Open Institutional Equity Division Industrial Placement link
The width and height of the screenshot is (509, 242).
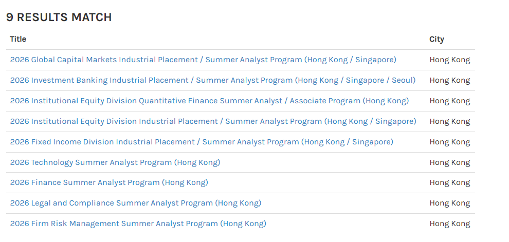click(213, 121)
